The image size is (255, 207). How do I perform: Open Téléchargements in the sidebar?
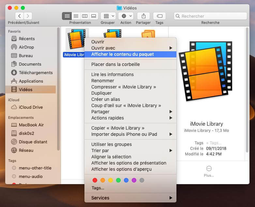click(x=31, y=72)
